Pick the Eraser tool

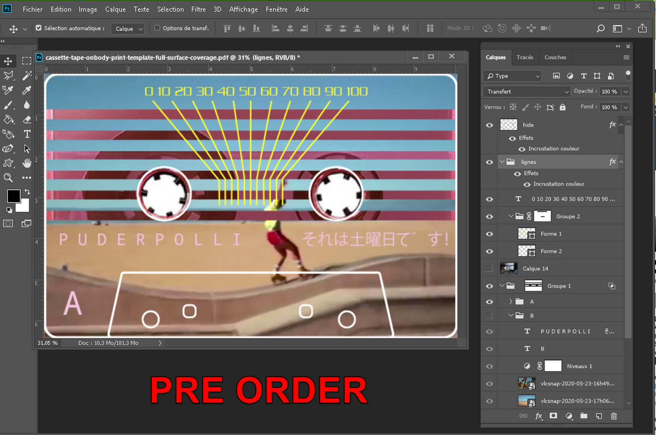tap(27, 119)
